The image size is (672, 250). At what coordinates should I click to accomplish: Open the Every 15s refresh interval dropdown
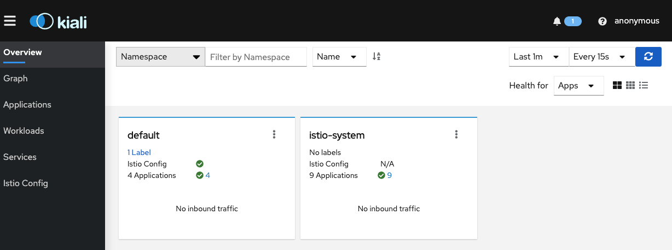(x=602, y=57)
